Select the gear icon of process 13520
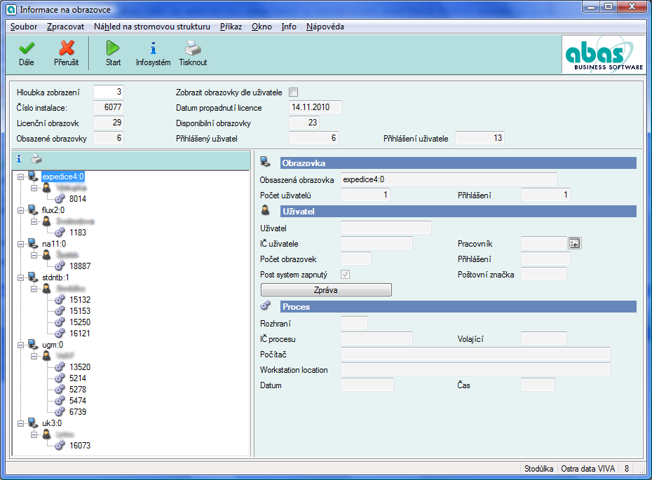Viewport: 652px width, 480px height. [x=60, y=367]
